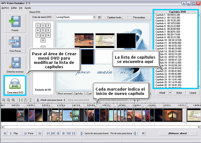Click the Limpiar chapters button
The width and height of the screenshot is (201, 143).
(x=193, y=92)
